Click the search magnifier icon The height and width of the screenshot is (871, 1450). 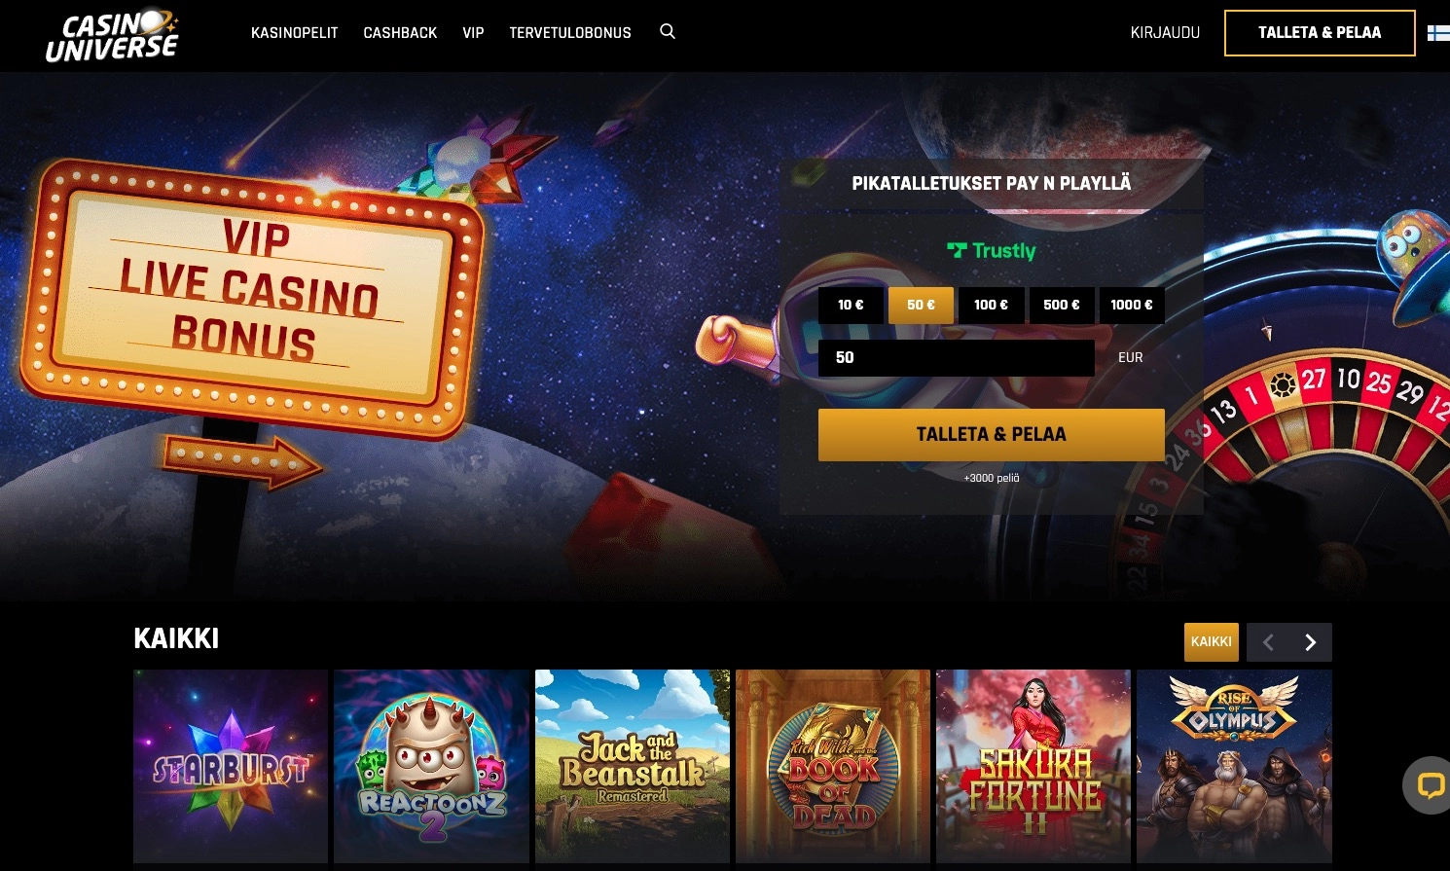point(668,31)
